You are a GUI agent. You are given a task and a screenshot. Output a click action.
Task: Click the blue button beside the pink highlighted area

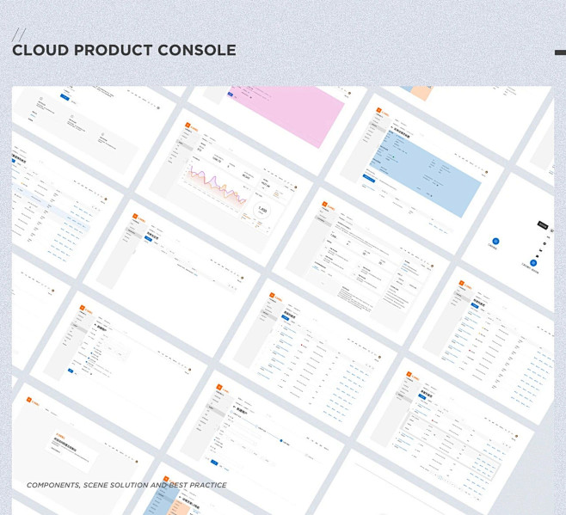point(231,95)
